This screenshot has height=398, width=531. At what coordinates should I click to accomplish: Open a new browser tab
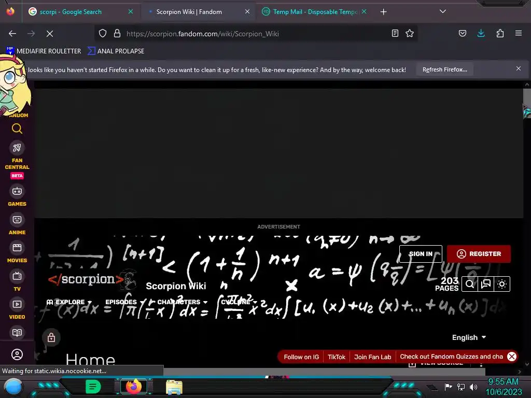click(383, 12)
